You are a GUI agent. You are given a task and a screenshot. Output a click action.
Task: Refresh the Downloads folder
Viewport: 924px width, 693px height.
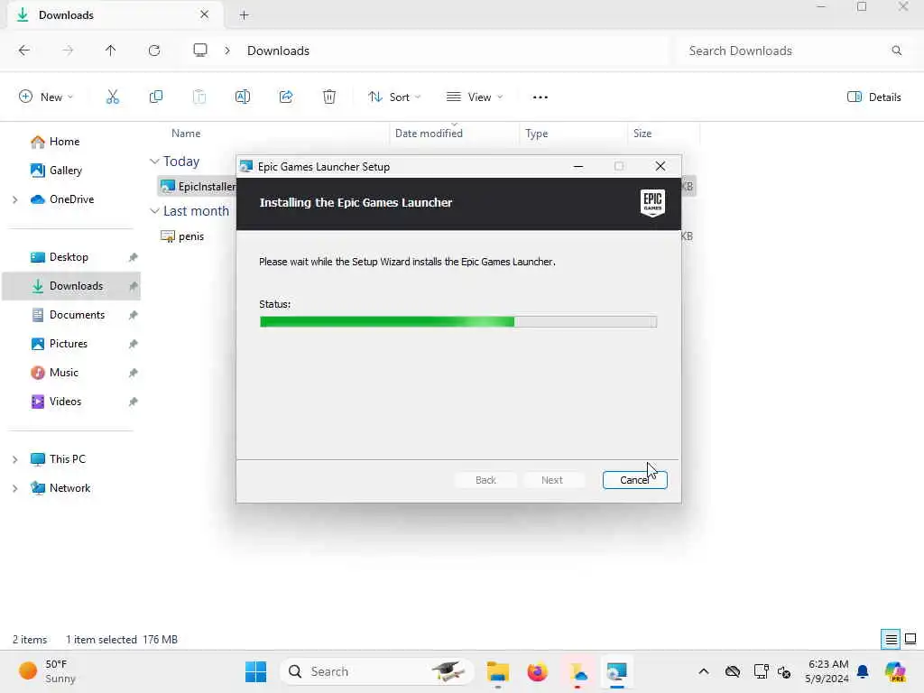click(x=154, y=51)
